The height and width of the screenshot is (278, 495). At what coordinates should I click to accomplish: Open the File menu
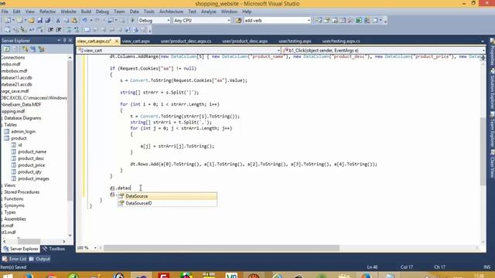[x=5, y=12]
